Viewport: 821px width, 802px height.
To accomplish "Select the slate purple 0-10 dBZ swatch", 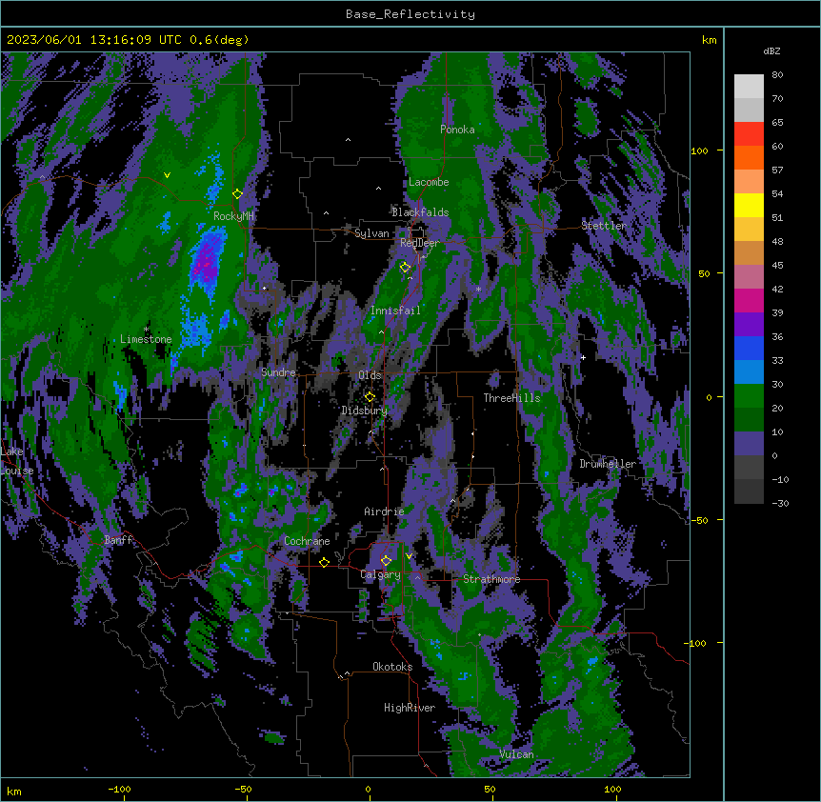I will point(749,444).
